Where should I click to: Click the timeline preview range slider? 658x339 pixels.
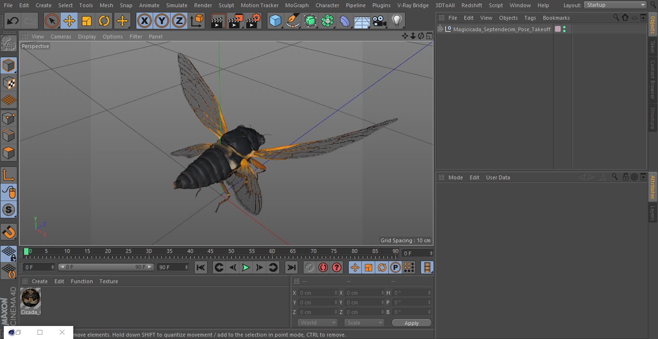[x=106, y=267]
